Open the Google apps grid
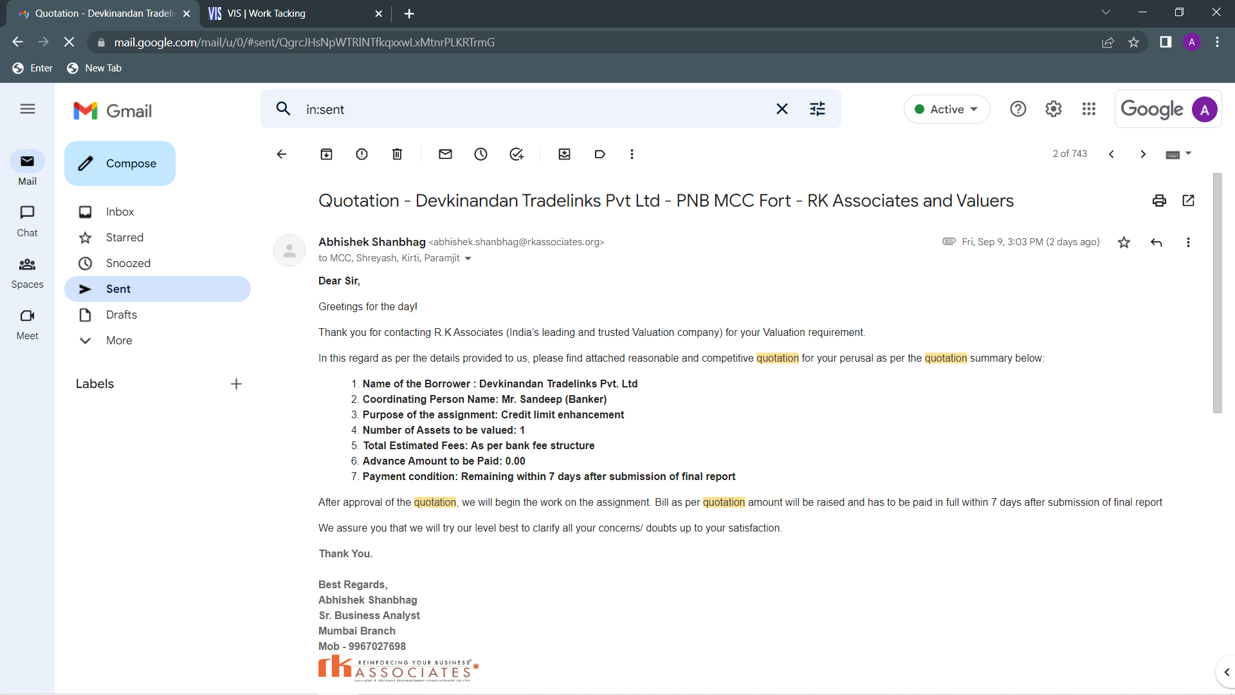 click(x=1089, y=109)
